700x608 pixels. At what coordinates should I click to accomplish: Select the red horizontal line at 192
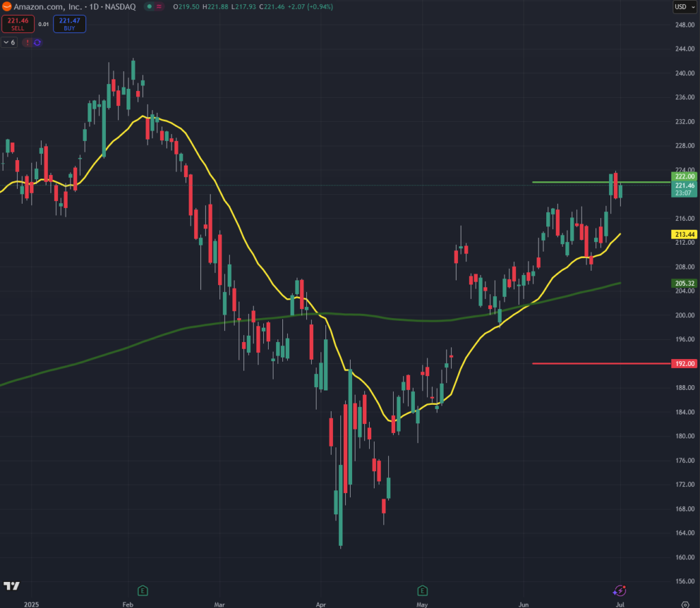click(x=602, y=364)
